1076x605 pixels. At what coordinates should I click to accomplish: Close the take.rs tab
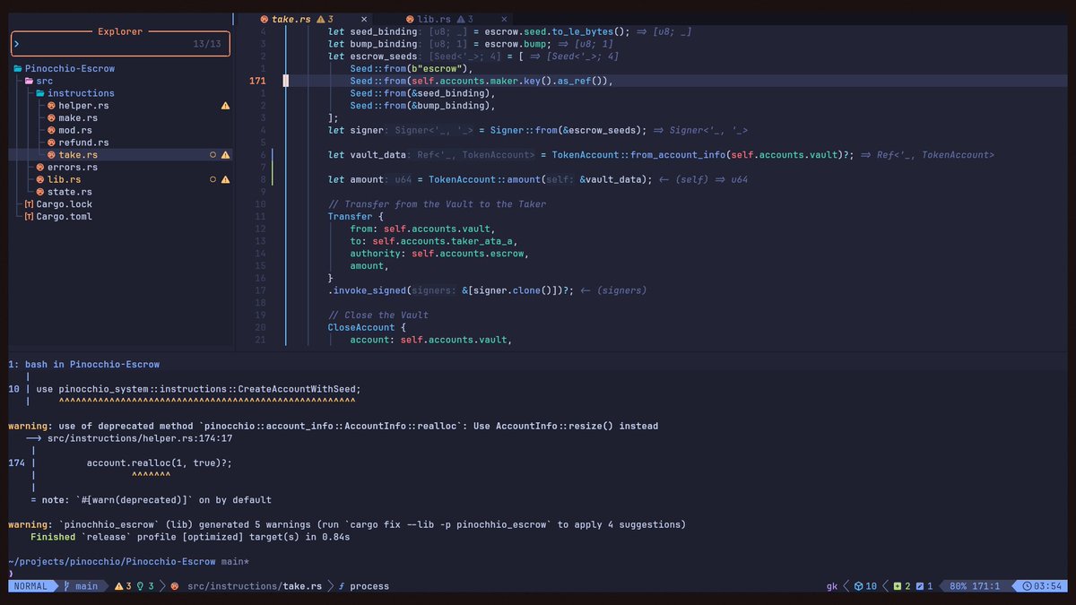point(364,19)
